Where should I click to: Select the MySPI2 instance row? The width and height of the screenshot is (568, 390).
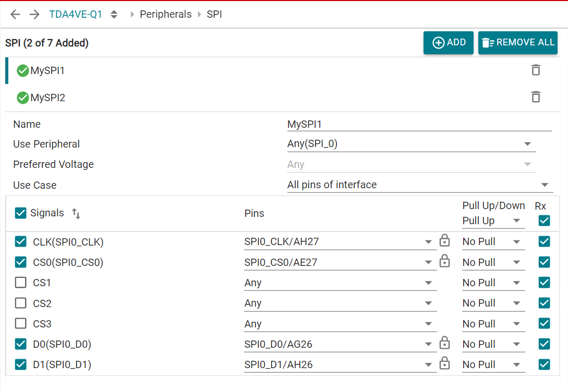(x=283, y=98)
